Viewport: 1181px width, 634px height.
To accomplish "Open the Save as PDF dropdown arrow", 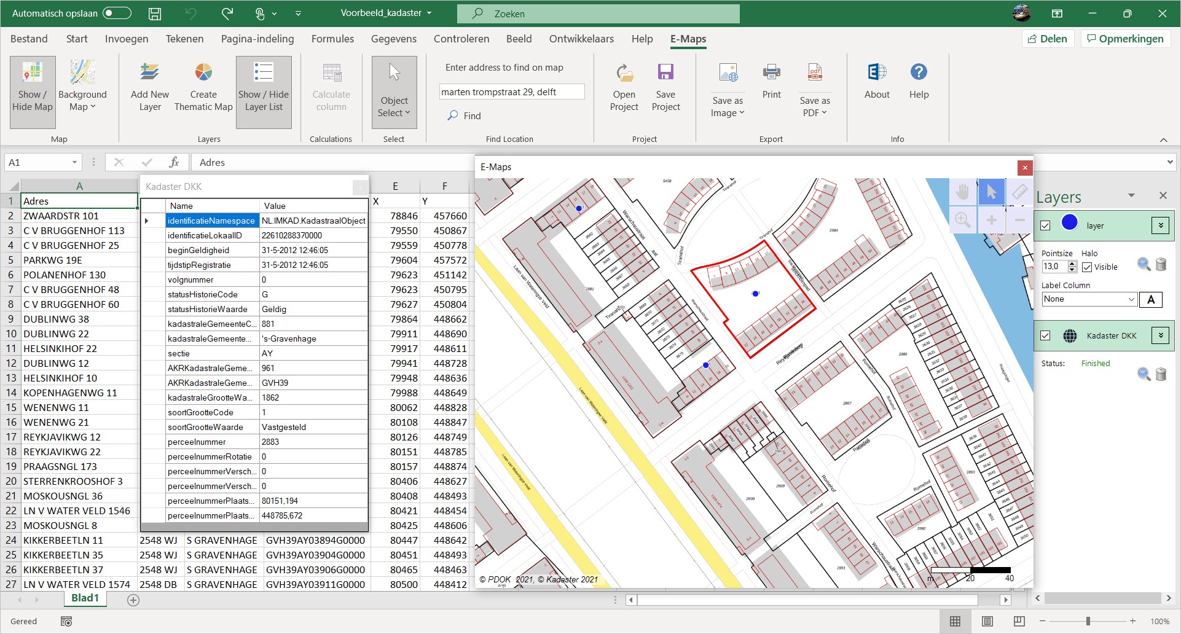I will point(824,112).
